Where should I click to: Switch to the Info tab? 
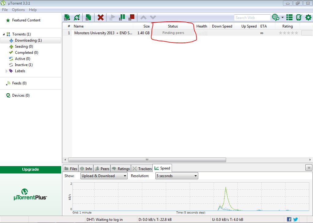coord(86,169)
